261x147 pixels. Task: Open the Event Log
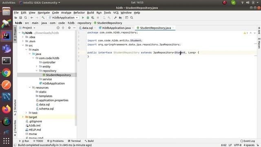tap(248, 141)
